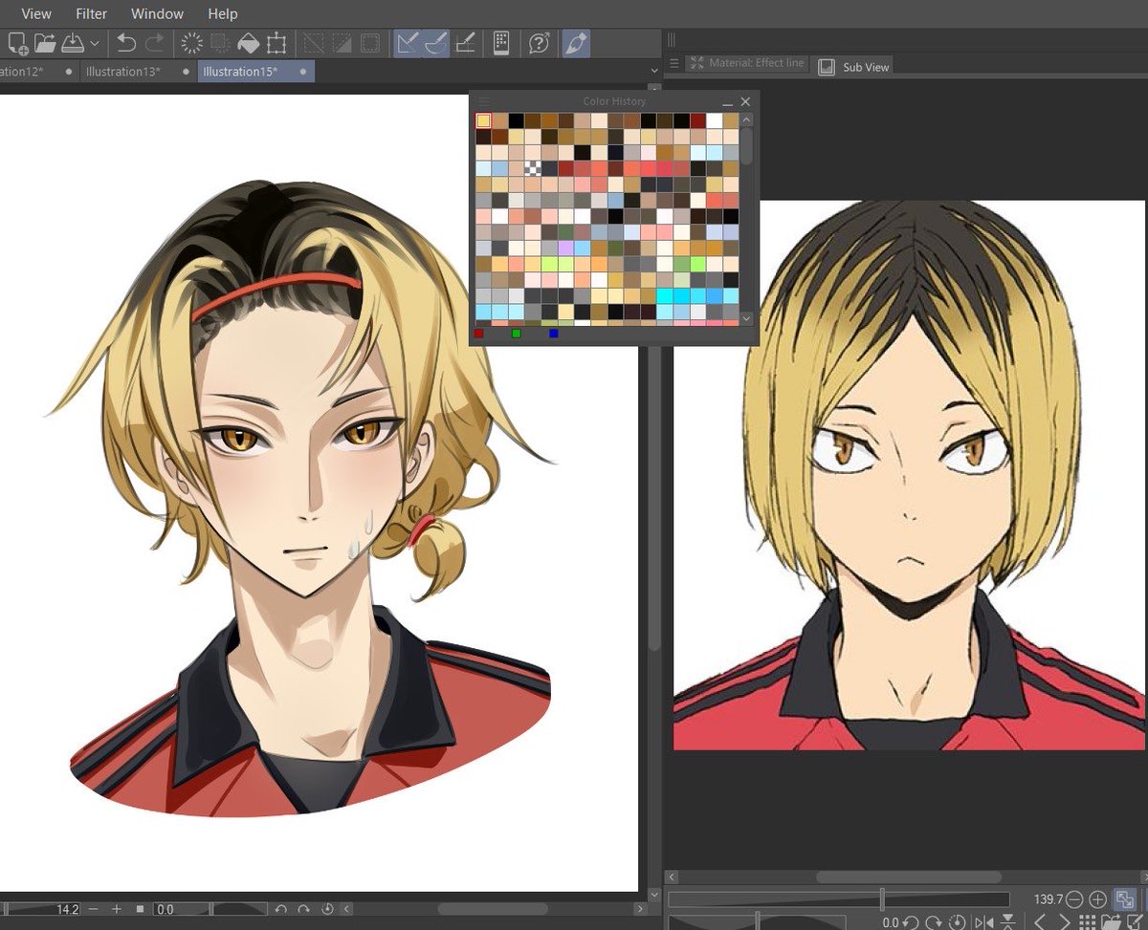Viewport: 1148px width, 930px height.
Task: Click the Open file icon
Action: (44, 43)
